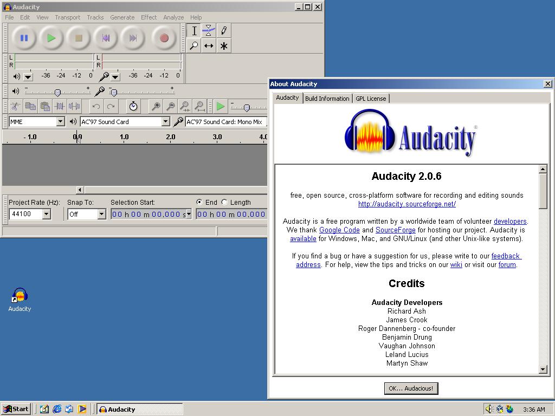Image resolution: width=555 pixels, height=416 pixels.
Task: Open the audacity.sourceforge.net link
Action: 406,204
